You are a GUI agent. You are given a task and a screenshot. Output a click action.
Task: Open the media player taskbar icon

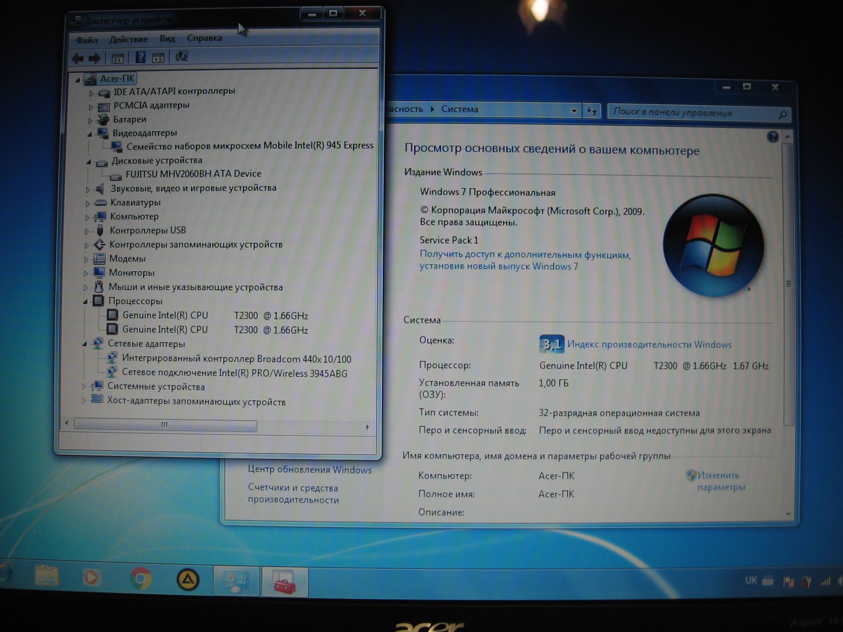[x=91, y=578]
